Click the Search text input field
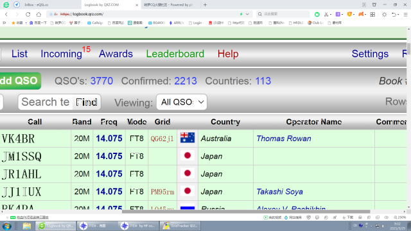411x231 pixels. tap(46, 102)
